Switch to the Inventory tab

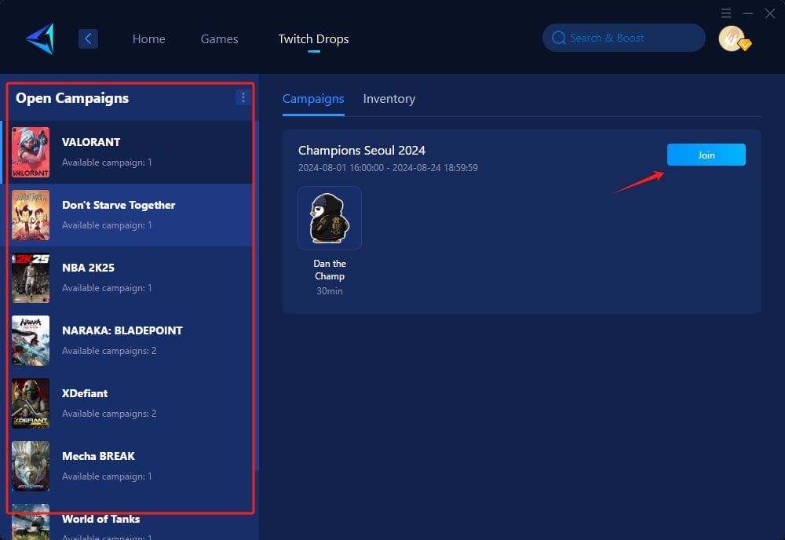pos(389,99)
